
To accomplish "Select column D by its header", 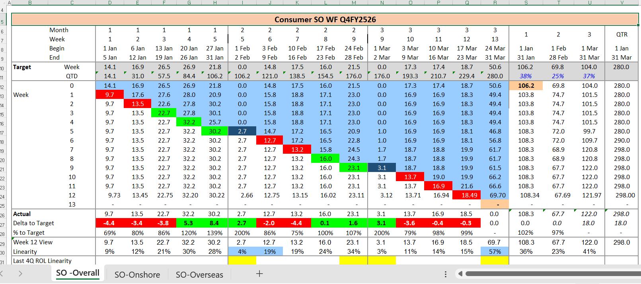I will point(110,2).
